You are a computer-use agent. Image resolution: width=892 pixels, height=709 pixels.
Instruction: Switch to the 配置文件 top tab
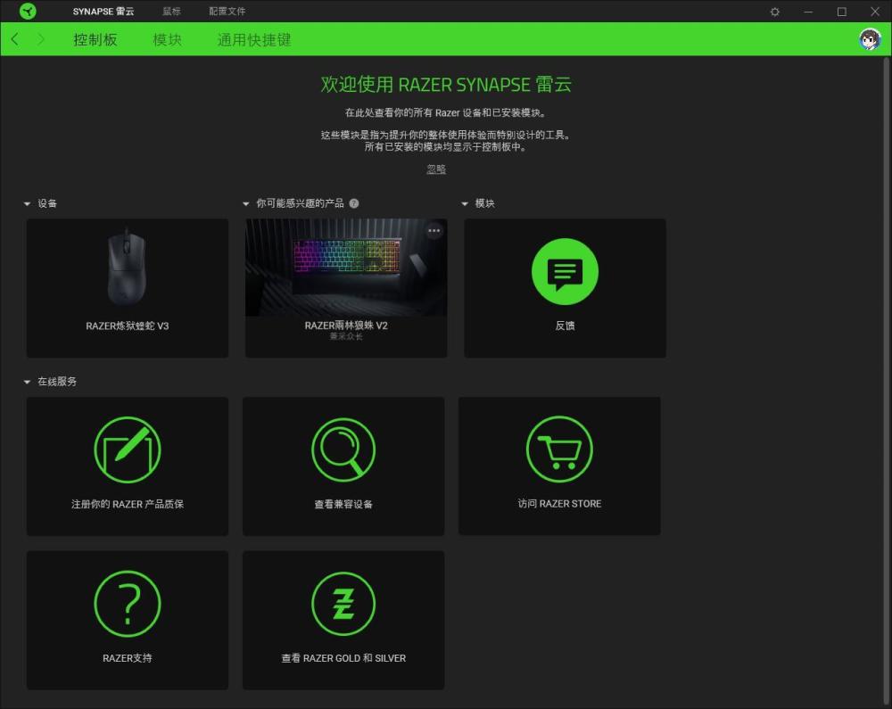[x=227, y=12]
